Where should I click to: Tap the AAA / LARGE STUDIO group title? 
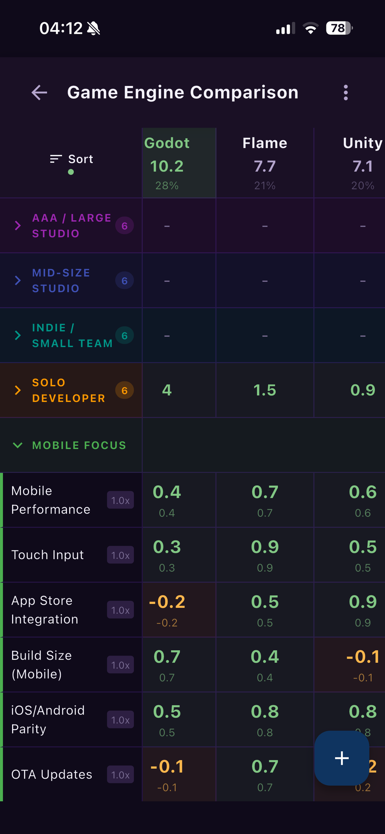pos(72,226)
